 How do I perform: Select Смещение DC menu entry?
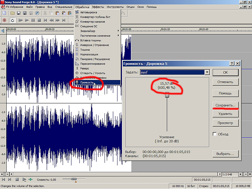pos(98,26)
